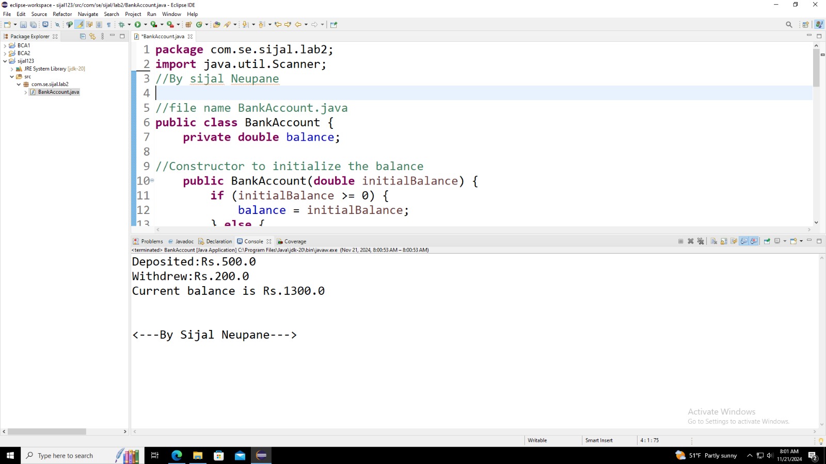Open the Window menu
826x464 pixels.
coord(171,14)
